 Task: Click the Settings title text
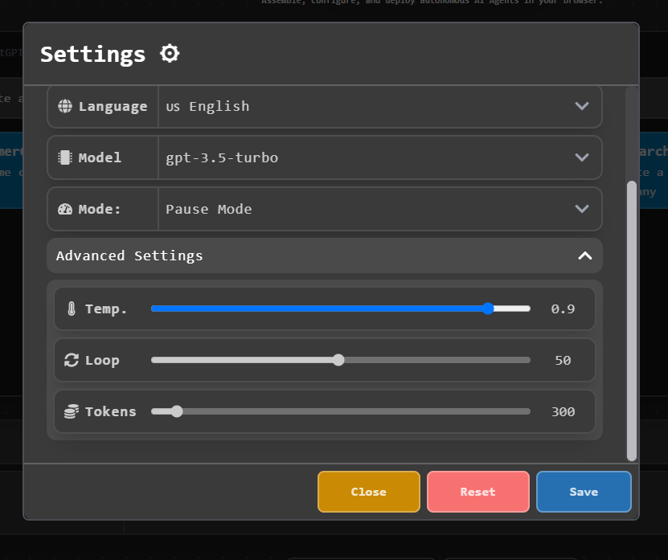tap(93, 55)
